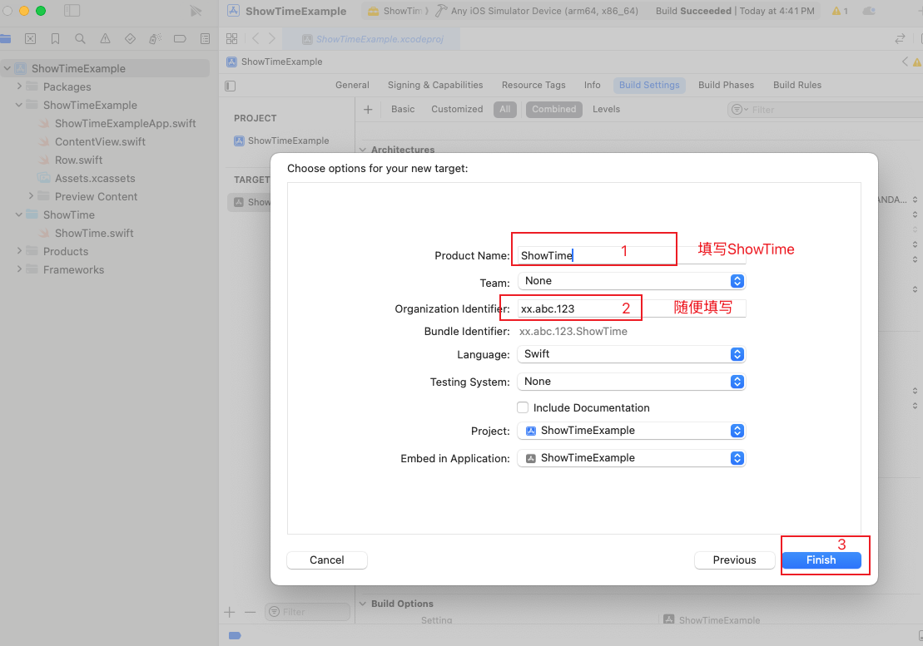
Task: Select the Combined view option
Action: click(x=554, y=110)
